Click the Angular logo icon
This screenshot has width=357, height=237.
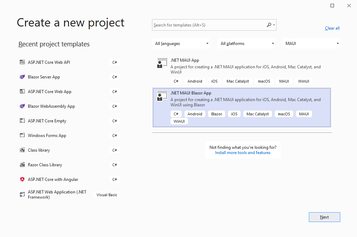[22, 179]
